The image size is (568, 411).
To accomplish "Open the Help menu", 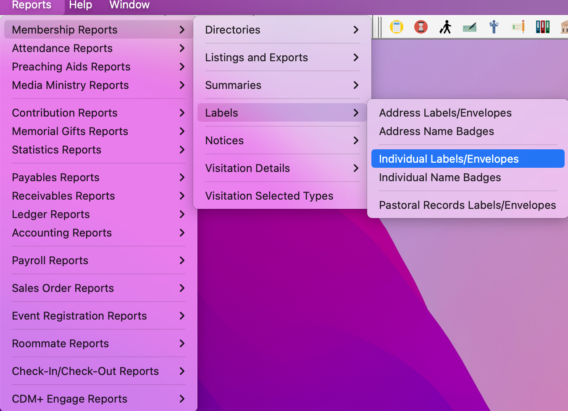I will tap(80, 6).
